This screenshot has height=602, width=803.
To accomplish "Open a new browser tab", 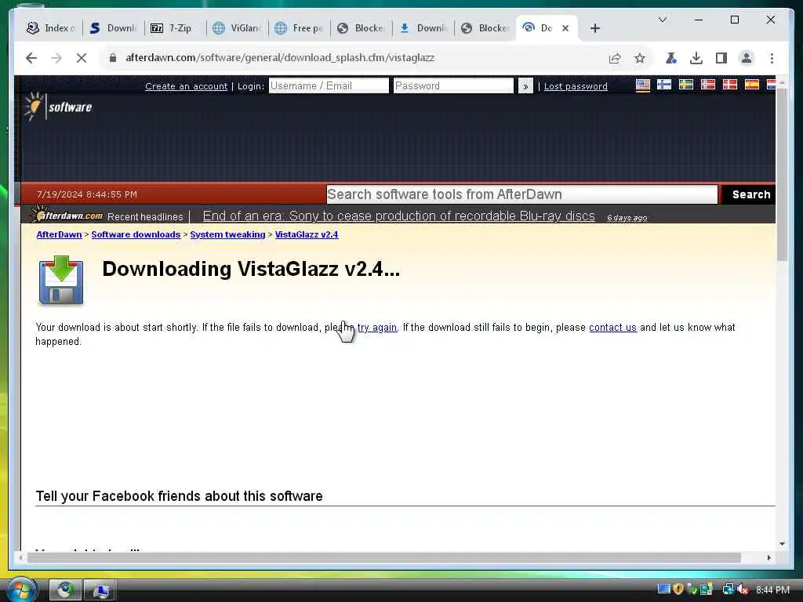I will pos(594,28).
